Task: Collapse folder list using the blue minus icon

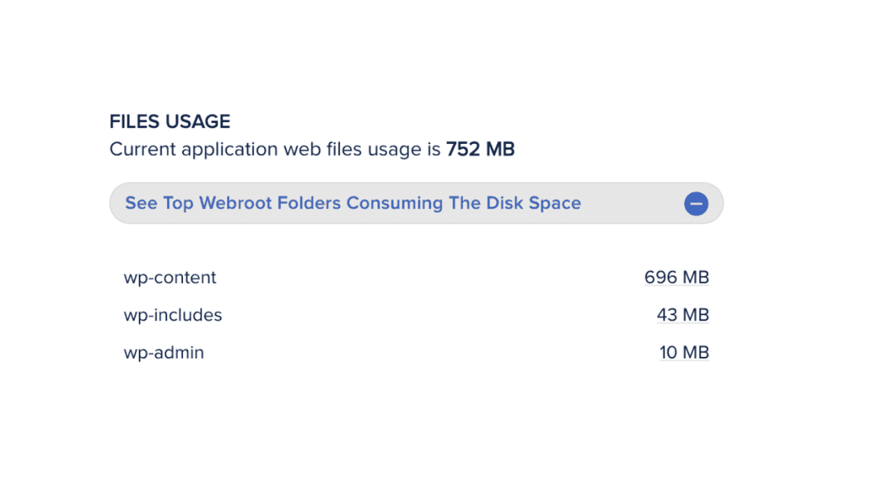Action: [696, 204]
